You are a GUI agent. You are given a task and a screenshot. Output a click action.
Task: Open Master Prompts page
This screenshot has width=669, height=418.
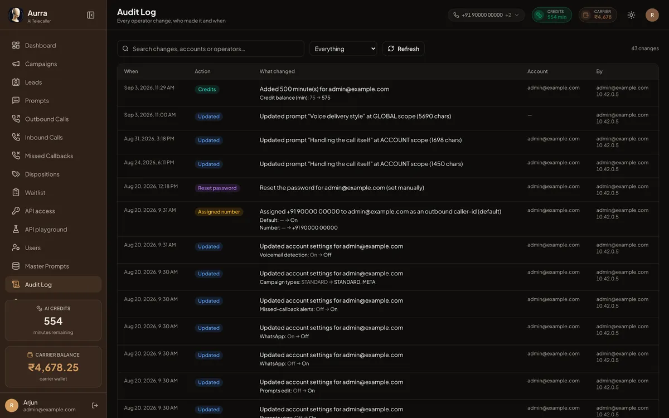point(54,266)
